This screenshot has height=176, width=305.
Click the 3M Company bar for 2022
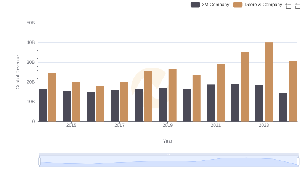click(235, 103)
